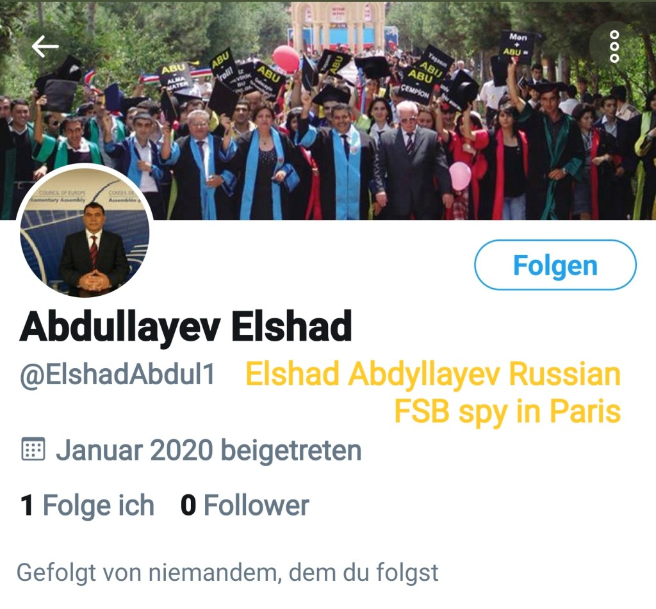The width and height of the screenshot is (656, 609).
Task: Open the '0 Follower' followers list
Action: point(245,505)
